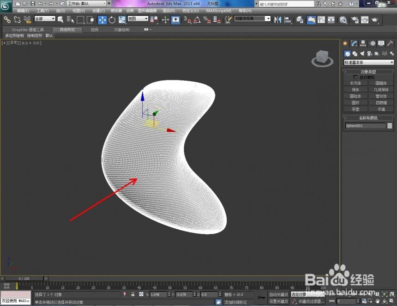The image size is (397, 306).
Task: Click the time slider 0 / 100 handle
Action: coord(24,279)
